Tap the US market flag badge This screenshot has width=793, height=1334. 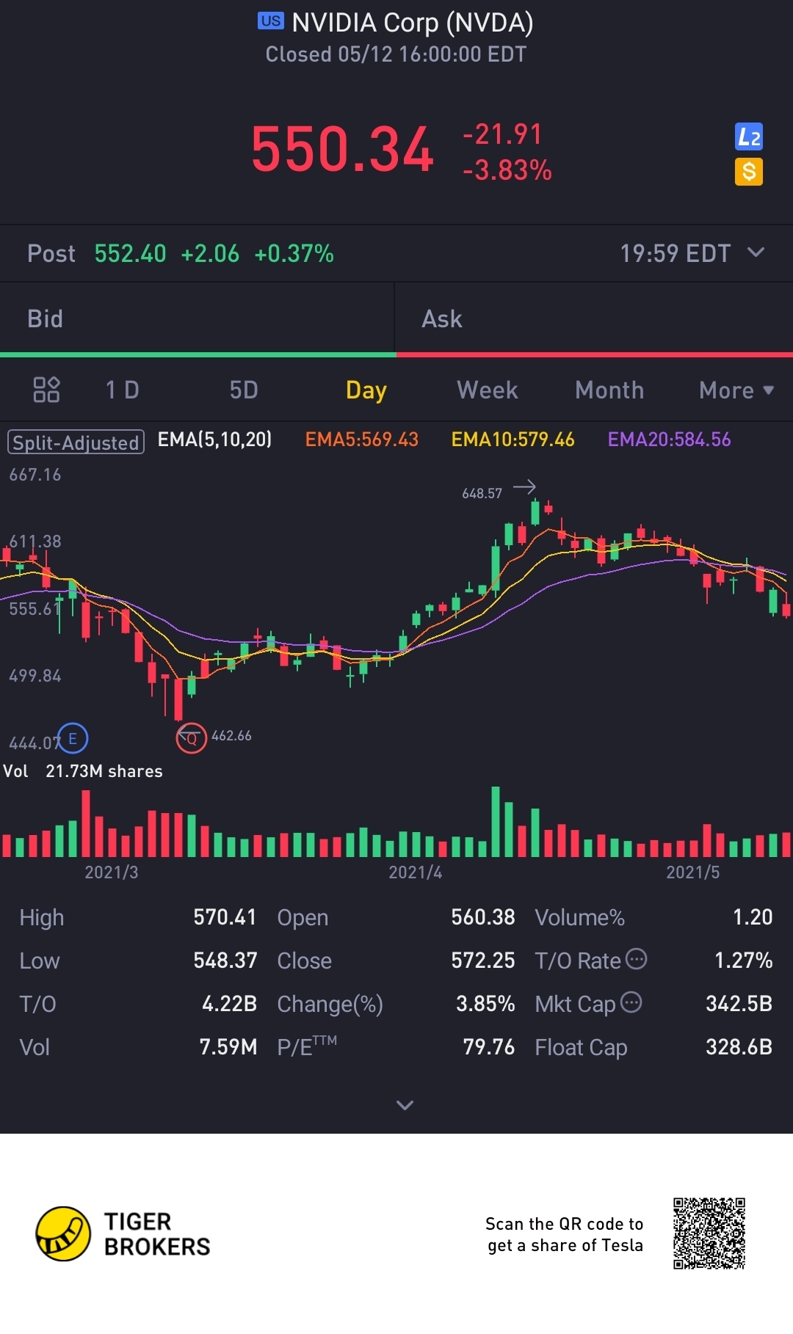[270, 21]
